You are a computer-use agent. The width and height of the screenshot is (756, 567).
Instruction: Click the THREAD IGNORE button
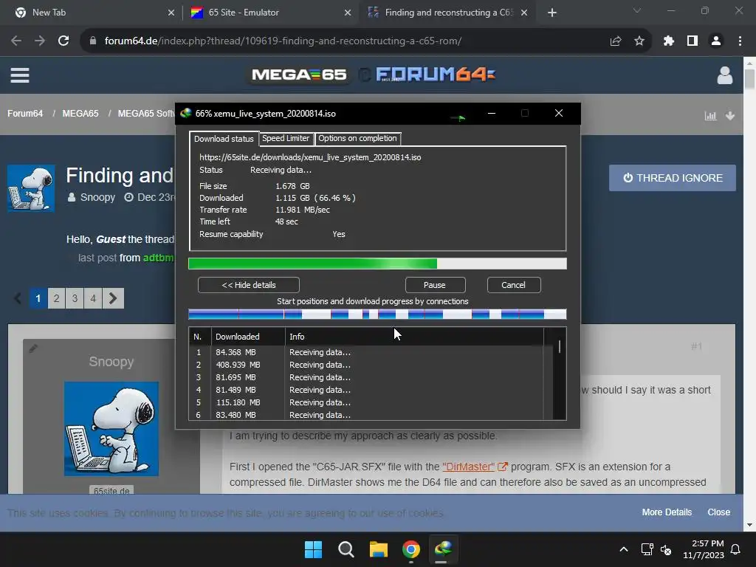673,178
